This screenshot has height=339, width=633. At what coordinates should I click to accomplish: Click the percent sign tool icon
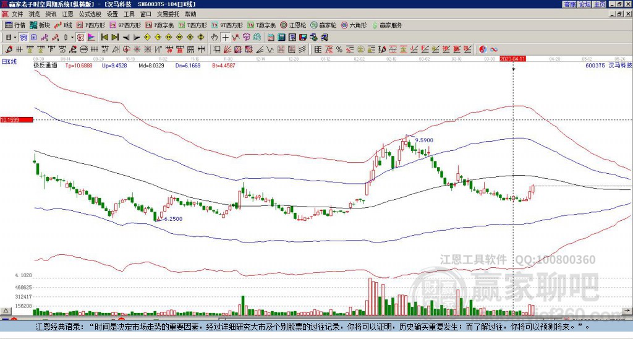(x=339, y=49)
